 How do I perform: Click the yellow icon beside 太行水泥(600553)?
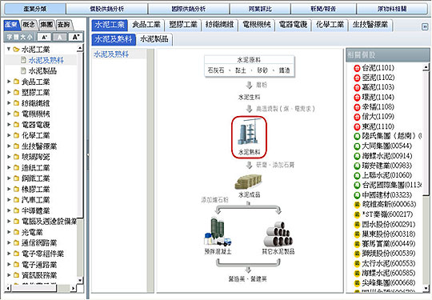click(357, 264)
